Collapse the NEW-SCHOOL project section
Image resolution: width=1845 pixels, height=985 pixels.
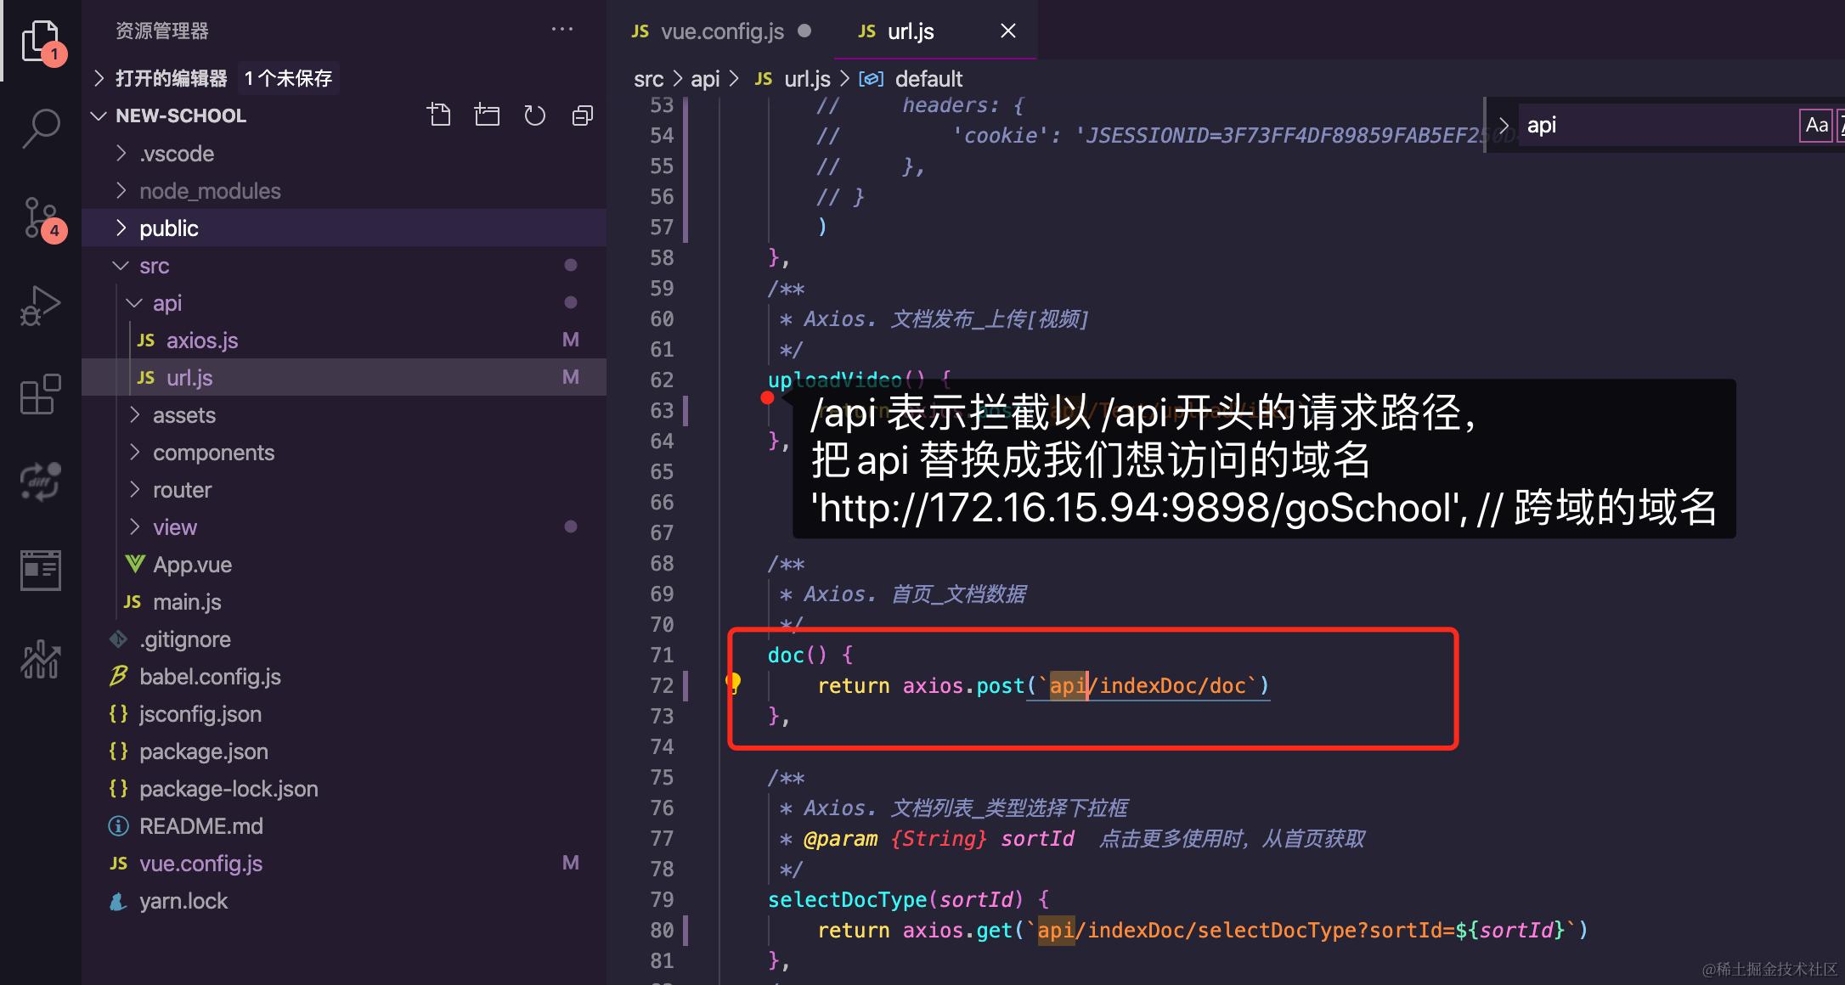click(99, 115)
